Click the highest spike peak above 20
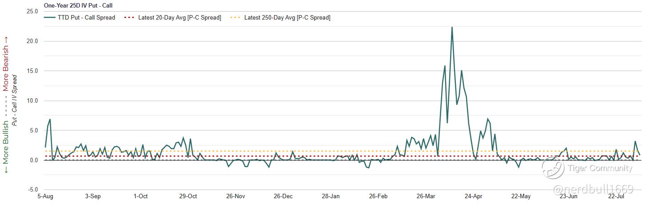The width and height of the screenshot is (646, 204). tap(452, 27)
